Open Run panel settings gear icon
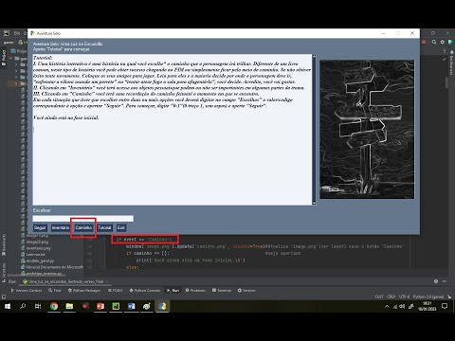Image resolution: width=455 pixels, height=341 pixels. point(436,281)
